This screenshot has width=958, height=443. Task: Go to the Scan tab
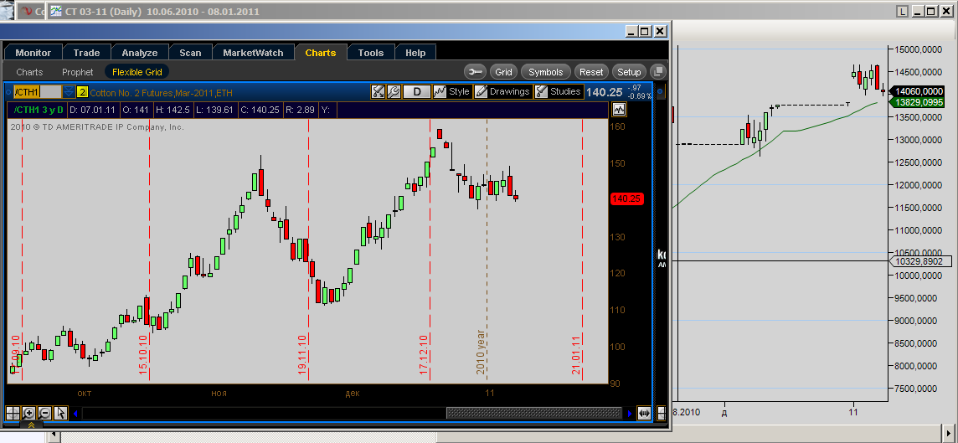(190, 53)
